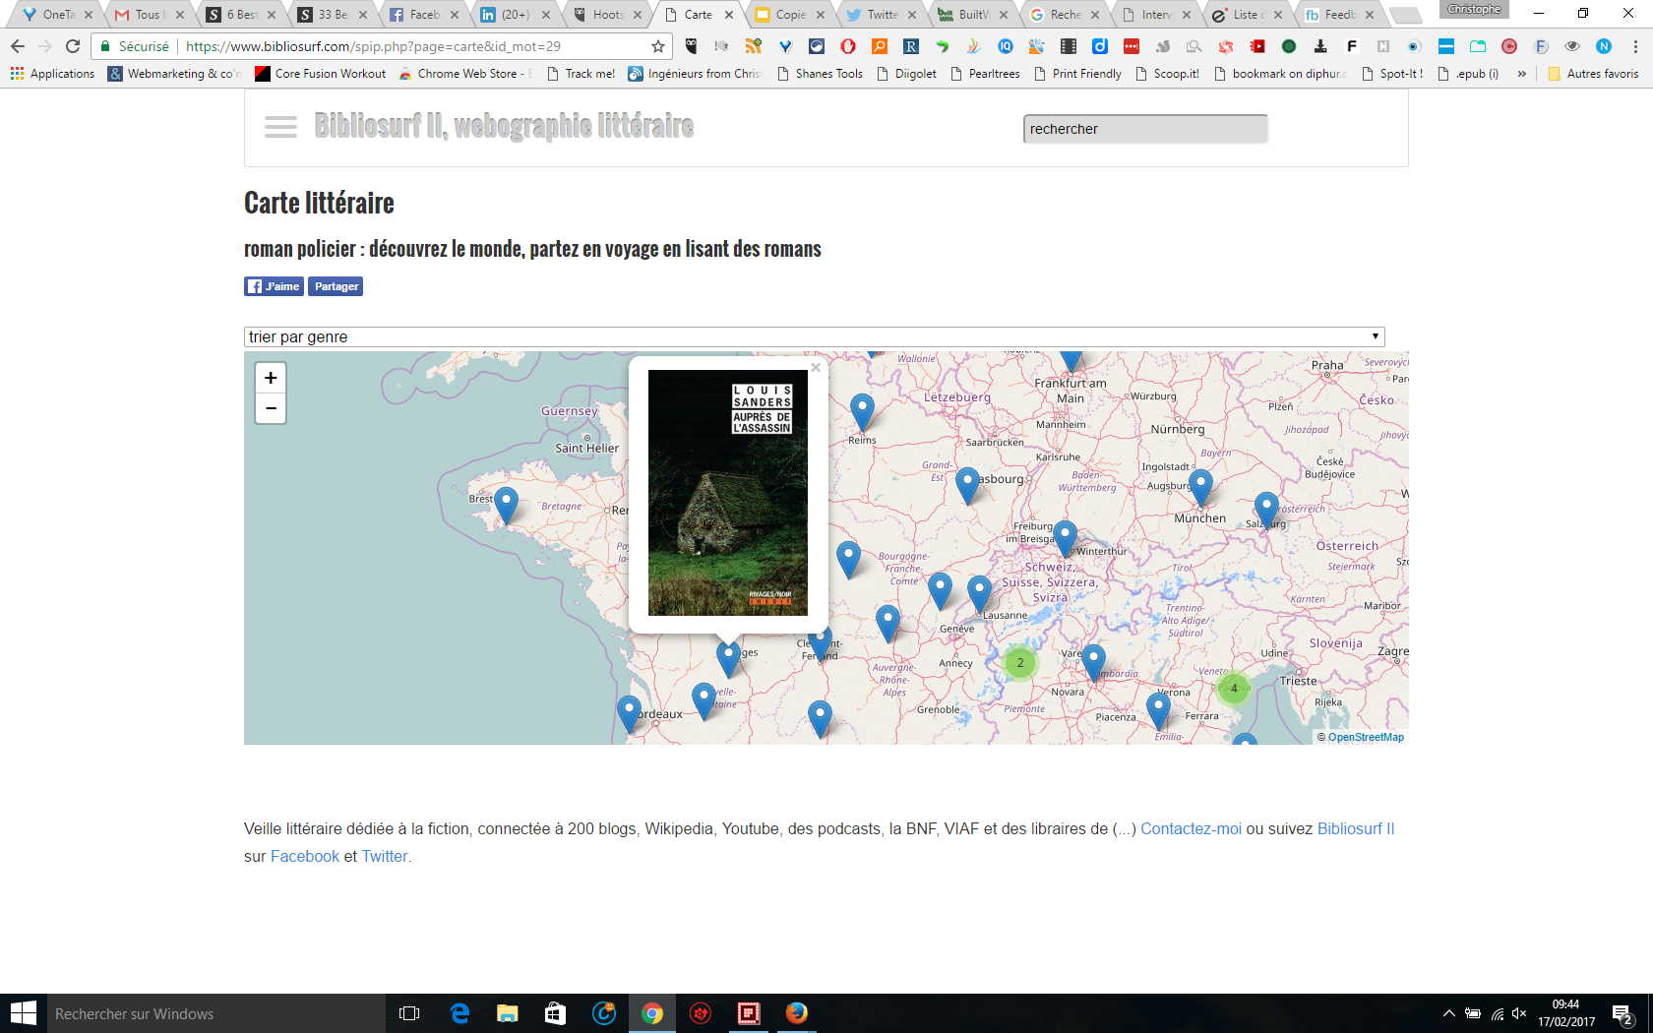
Task: Open the Windows Start menu
Action: click(x=23, y=1013)
